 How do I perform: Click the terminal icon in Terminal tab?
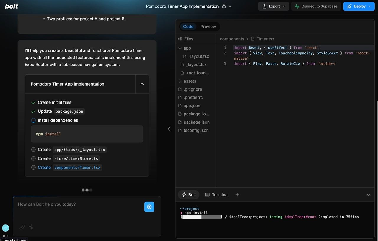207,195
